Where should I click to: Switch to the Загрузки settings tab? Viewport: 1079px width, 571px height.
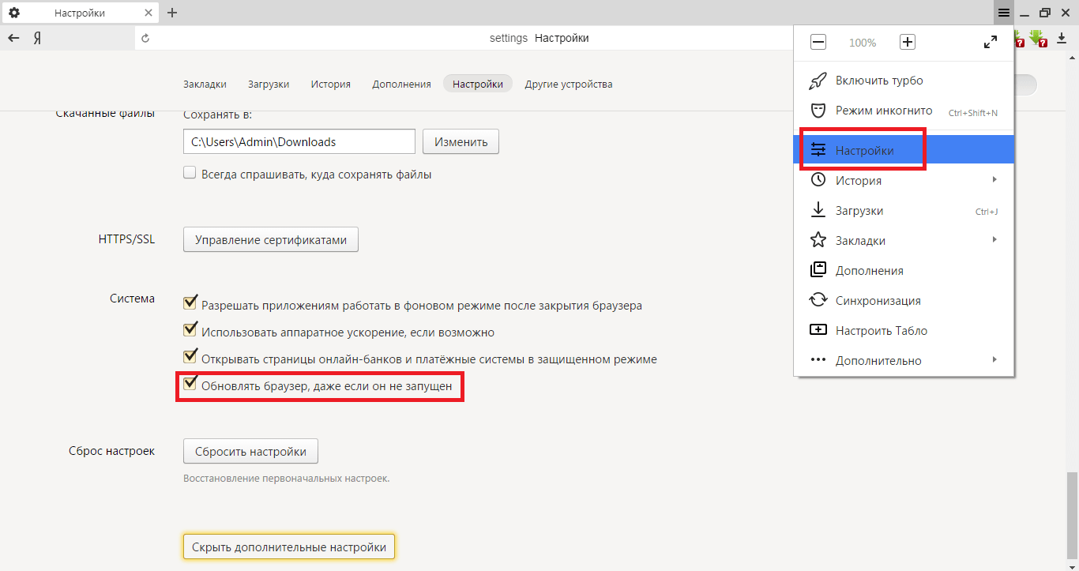tap(269, 84)
